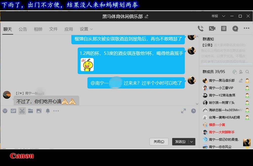253x166 pixels.
Task: Click message about 53度的酒
Action: (x=131, y=61)
